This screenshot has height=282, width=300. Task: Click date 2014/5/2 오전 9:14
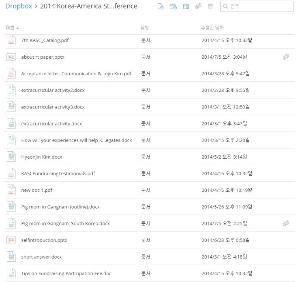tap(224, 157)
